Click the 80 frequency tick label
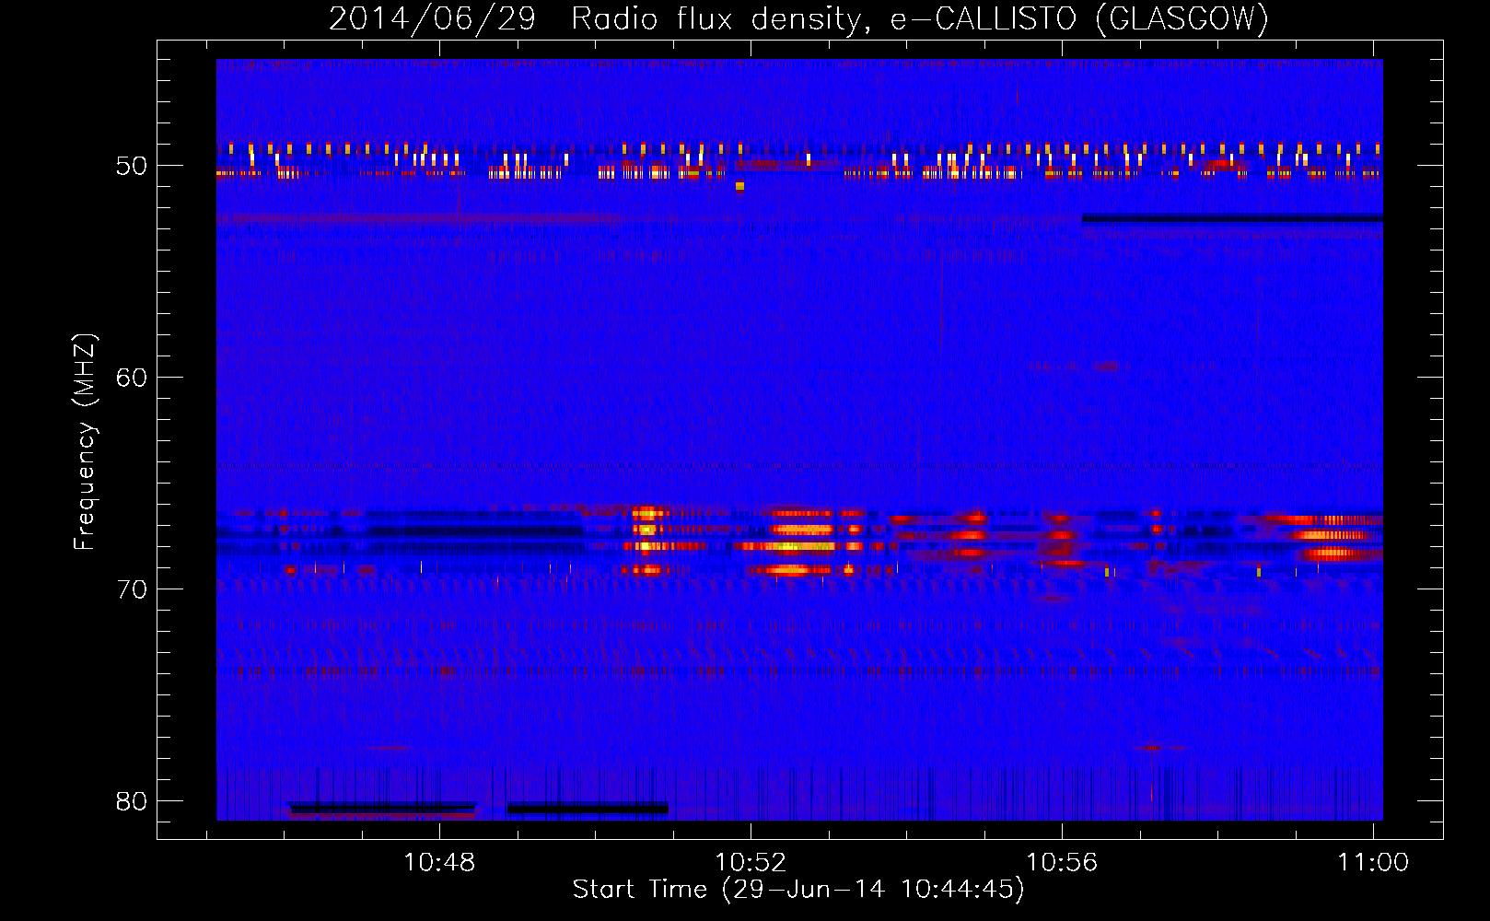Image resolution: width=1490 pixels, height=921 pixels. click(x=132, y=801)
